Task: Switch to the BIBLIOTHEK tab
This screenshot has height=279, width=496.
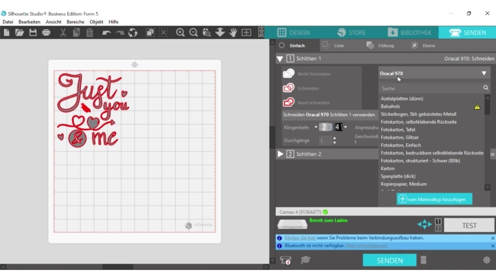Action: 410,33
